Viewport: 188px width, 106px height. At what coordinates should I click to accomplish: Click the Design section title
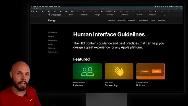52,21
